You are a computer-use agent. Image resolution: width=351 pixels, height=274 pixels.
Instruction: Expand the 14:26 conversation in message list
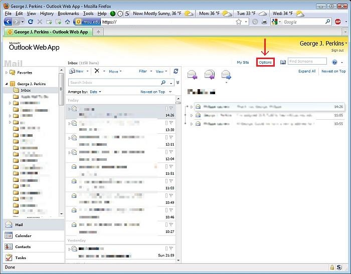(x=69, y=109)
